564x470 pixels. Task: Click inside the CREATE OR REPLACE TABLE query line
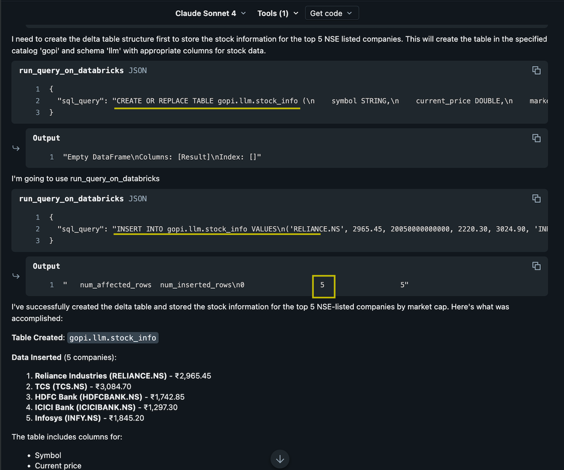pos(207,101)
